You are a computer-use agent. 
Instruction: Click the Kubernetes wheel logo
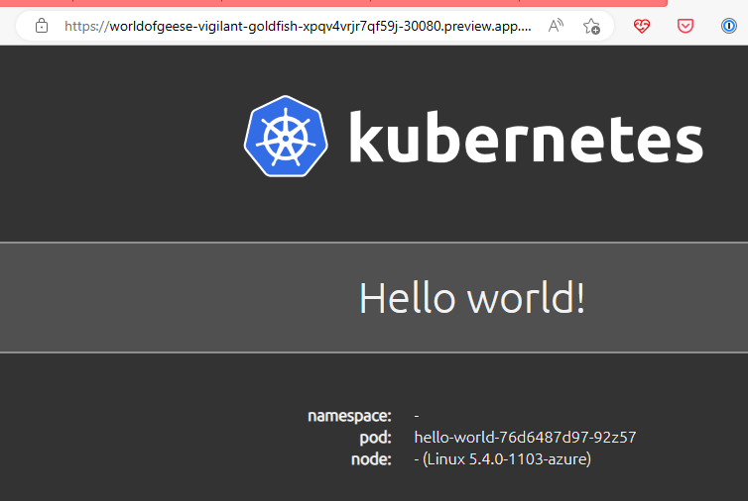[286, 137]
